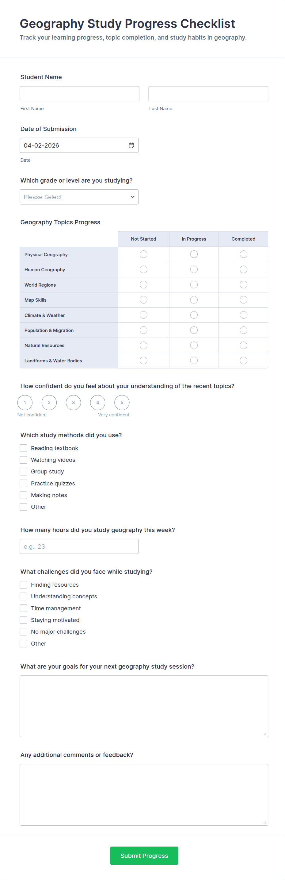The image size is (285, 880).
Task: Set Natural Resources to Not Started
Action: tap(143, 345)
